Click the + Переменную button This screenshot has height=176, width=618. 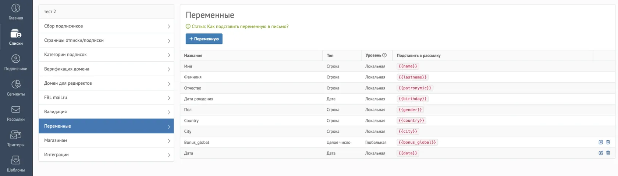click(x=204, y=39)
